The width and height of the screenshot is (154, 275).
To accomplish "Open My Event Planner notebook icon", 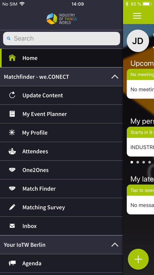I will [12, 114].
